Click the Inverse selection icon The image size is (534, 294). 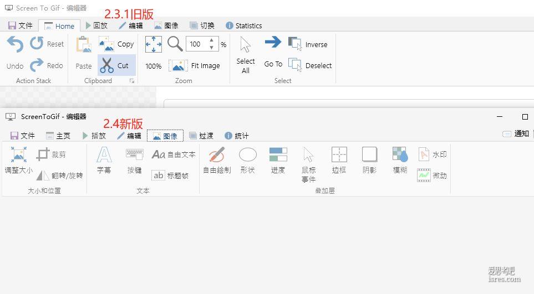[x=295, y=44]
